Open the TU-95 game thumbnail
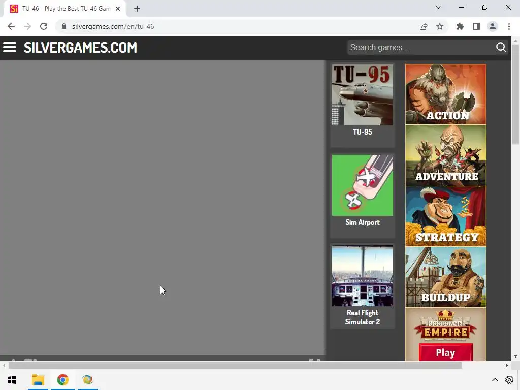This screenshot has width=520, height=390. coord(363,95)
